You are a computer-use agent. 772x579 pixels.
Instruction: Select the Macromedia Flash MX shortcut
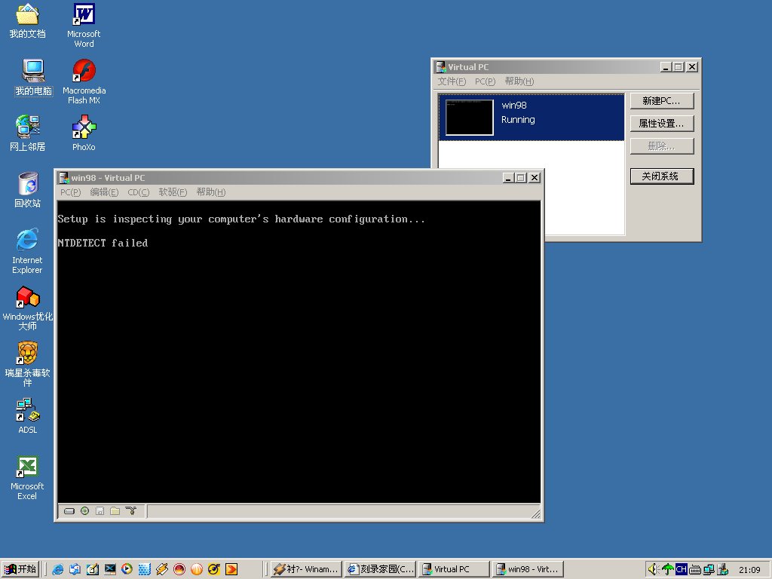(x=84, y=81)
